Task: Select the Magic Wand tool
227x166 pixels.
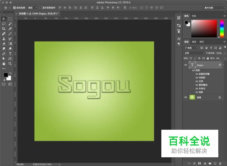Action: coord(10,24)
